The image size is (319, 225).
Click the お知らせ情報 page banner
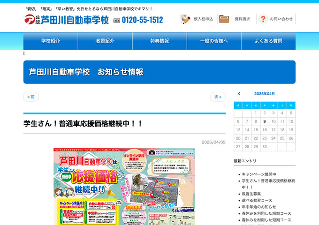point(159,72)
